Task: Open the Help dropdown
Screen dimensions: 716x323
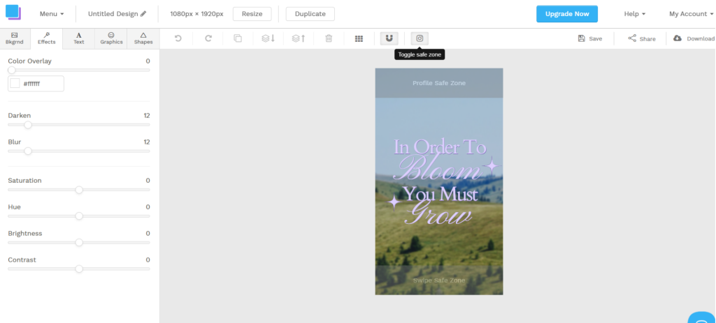Action: coord(635,14)
